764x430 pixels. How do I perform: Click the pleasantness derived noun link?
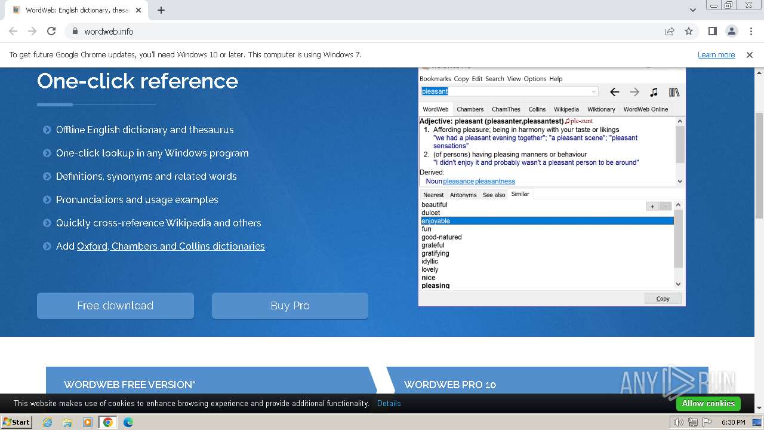[495, 181]
